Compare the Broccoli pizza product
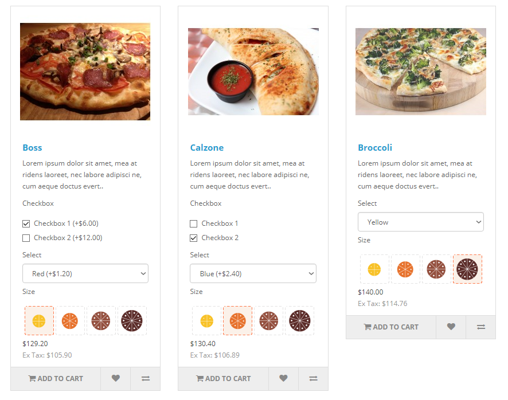 tap(481, 327)
